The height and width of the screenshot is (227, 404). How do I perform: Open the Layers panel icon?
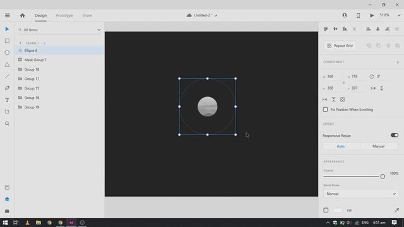pos(7,199)
